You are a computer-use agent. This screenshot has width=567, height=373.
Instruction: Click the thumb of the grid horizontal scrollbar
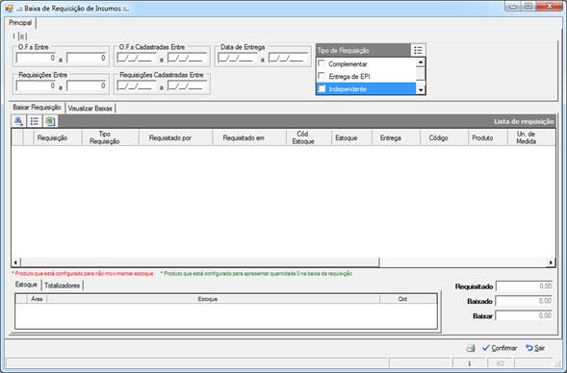199,262
